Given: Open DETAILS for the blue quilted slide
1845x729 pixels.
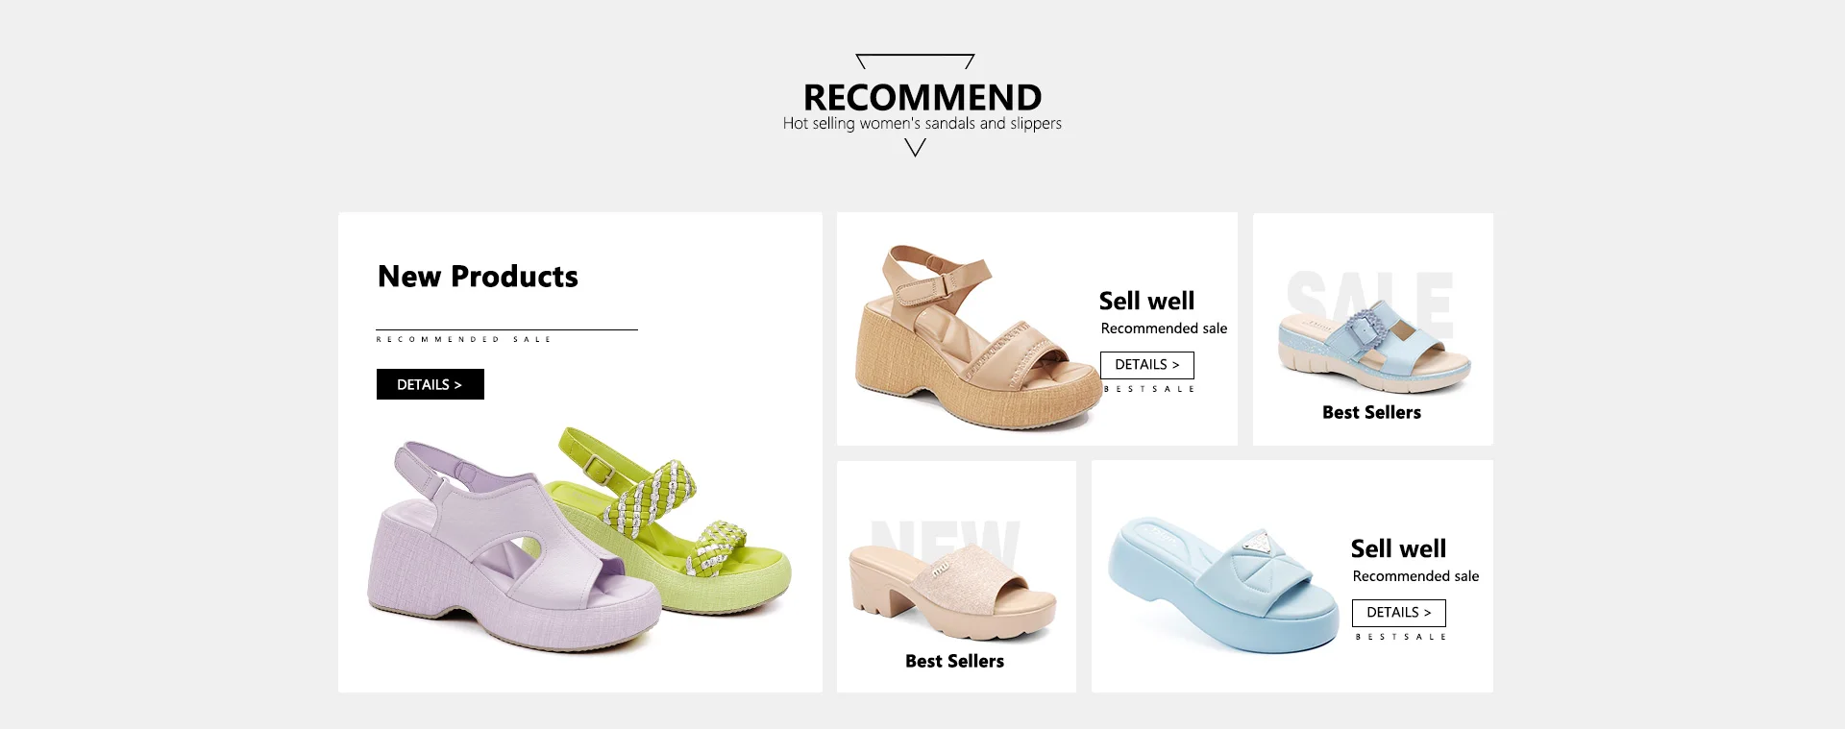Looking at the screenshot, I should pos(1399,613).
